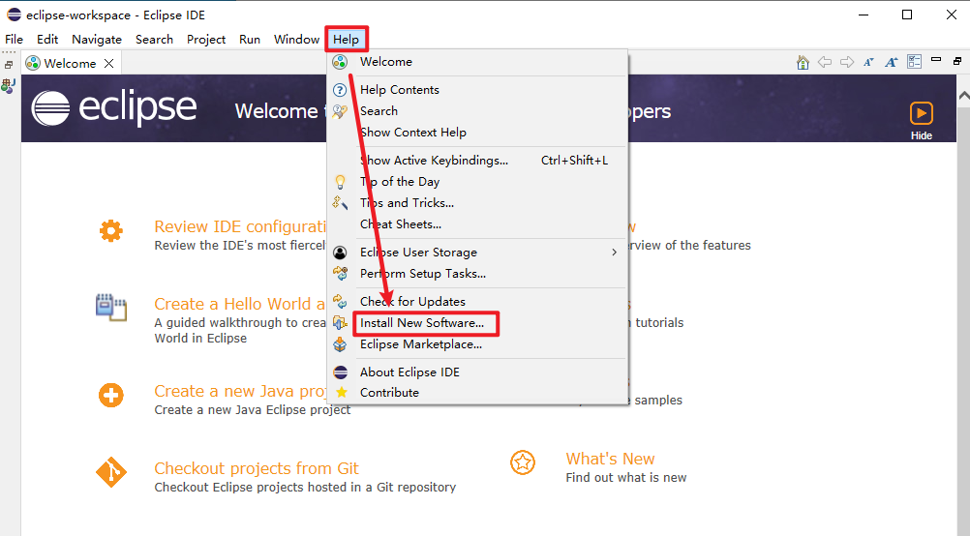Viewport: 970px width, 536px height.
Task: Open the Window menu in menu bar
Action: tap(296, 40)
